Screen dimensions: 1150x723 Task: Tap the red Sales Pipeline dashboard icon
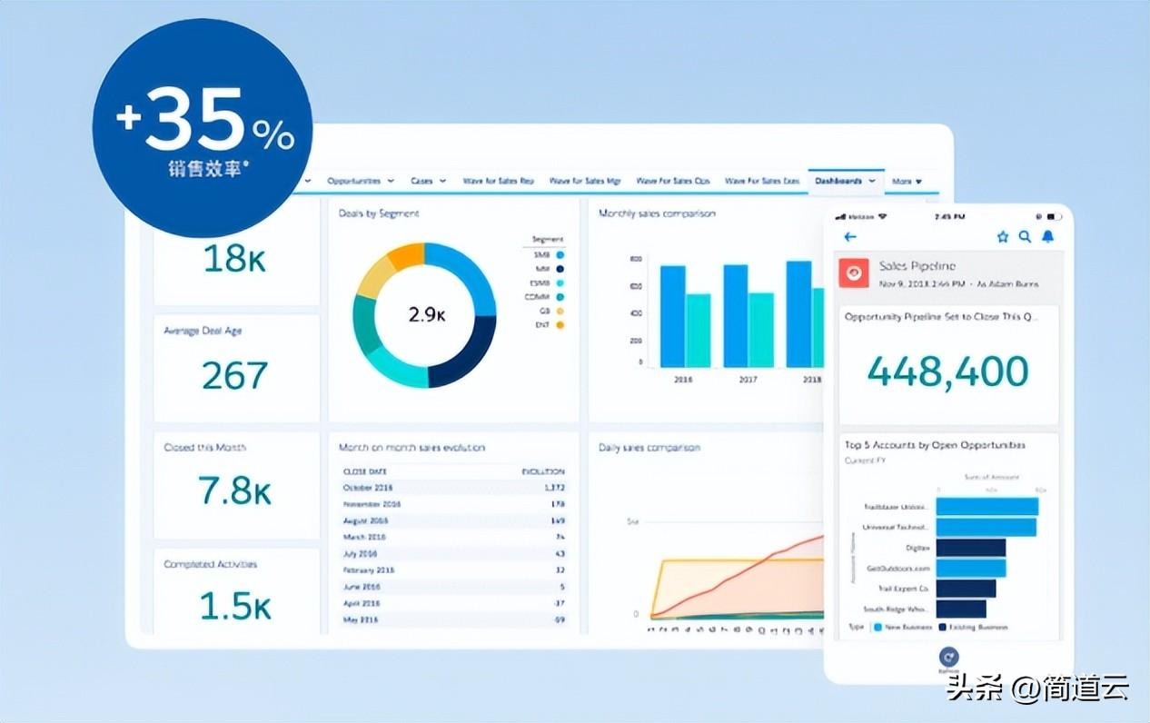[854, 273]
